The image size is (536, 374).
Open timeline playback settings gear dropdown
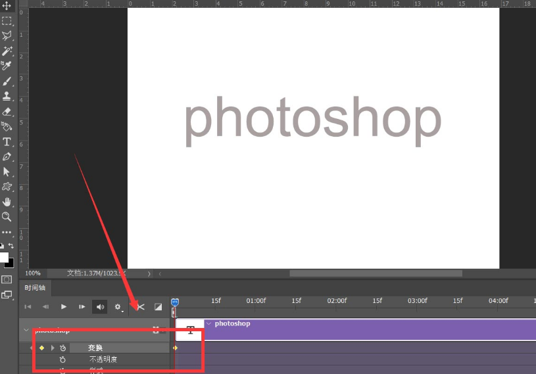pos(118,306)
